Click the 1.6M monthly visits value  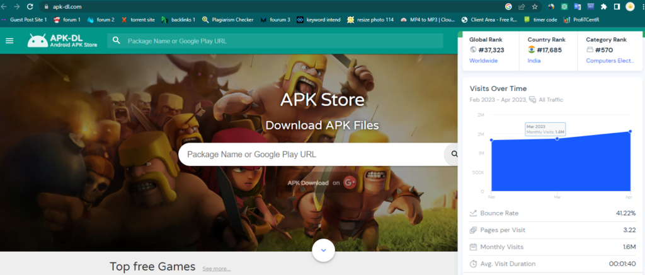(629, 247)
